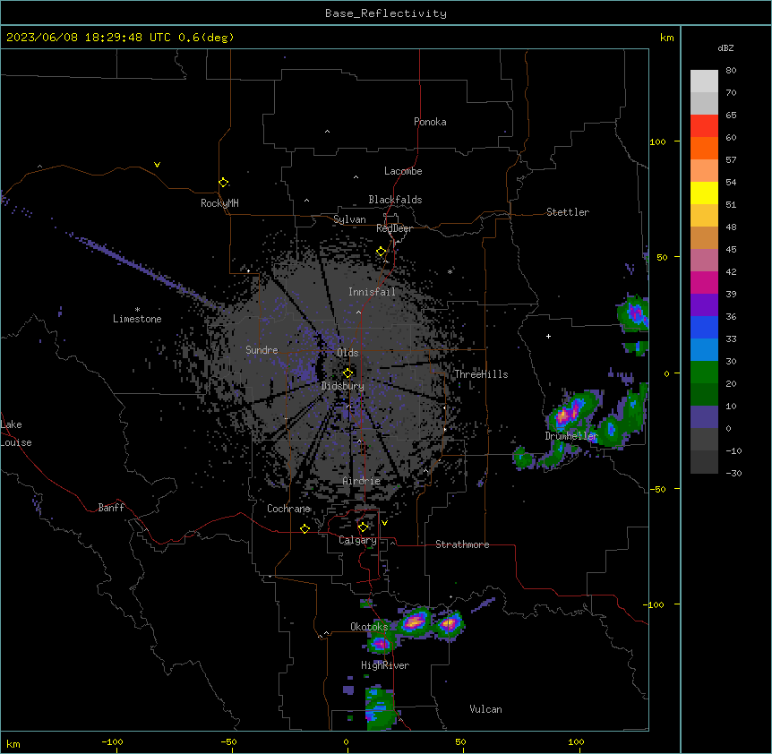The image size is (772, 754).
Task: Pick the purple swatch between 39 and 36
Action: coord(704,304)
